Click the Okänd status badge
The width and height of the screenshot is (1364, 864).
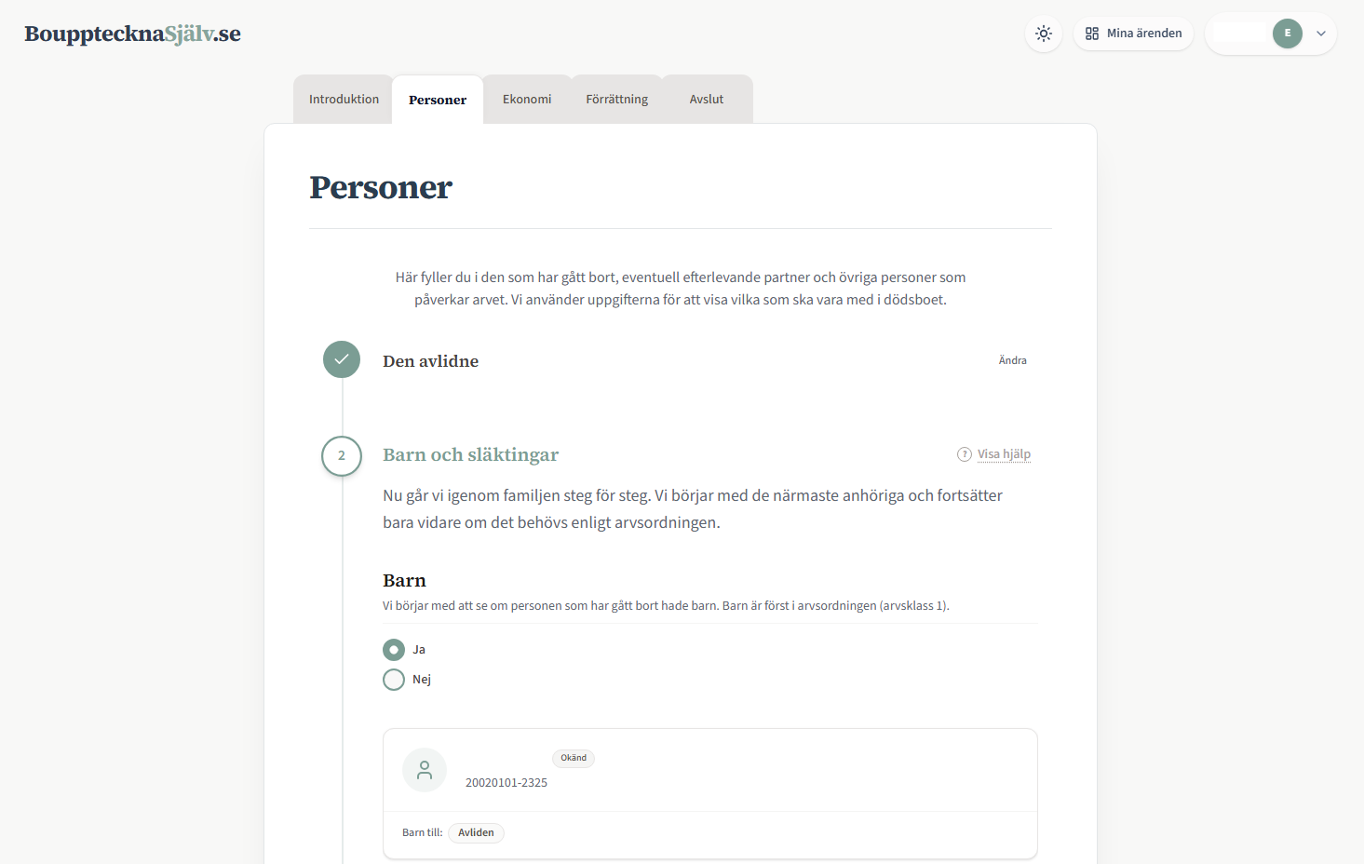[574, 758]
